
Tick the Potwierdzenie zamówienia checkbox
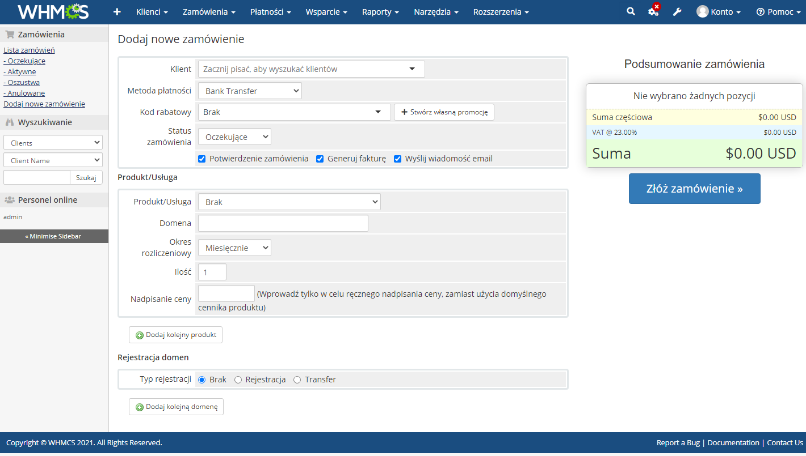201,159
